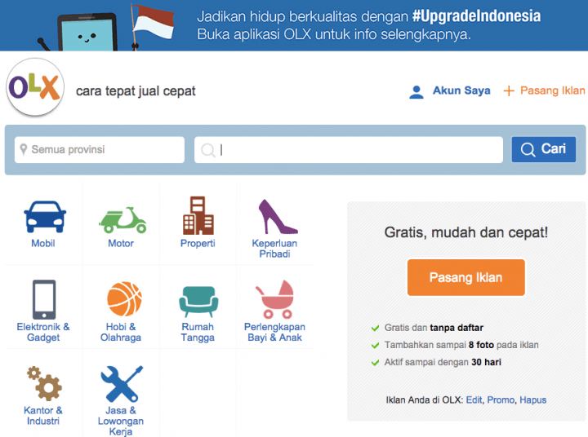The image size is (588, 437).
Task: Focus the keyword search input field
Action: tap(349, 150)
